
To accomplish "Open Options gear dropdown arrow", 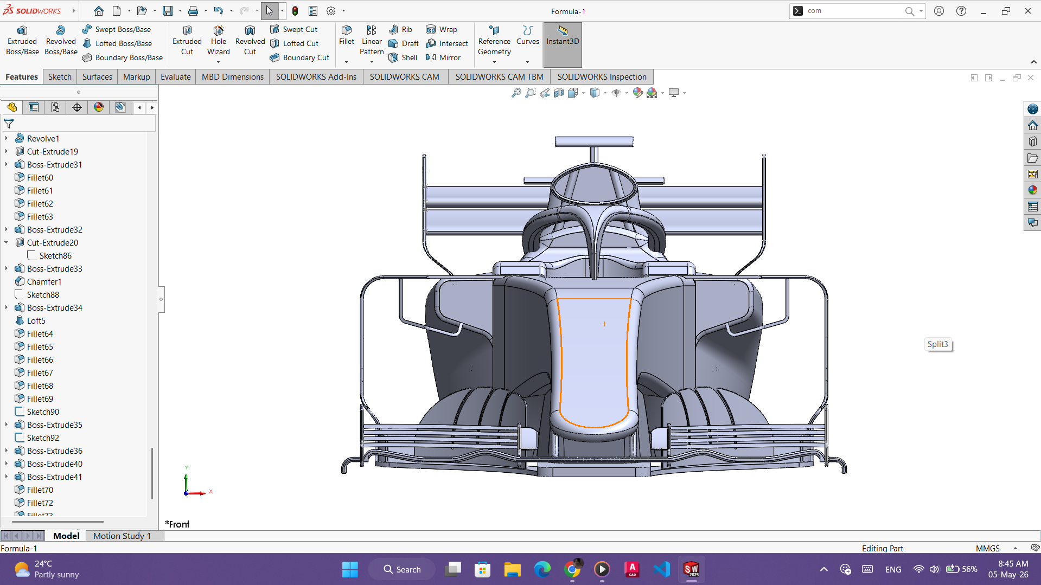I will coord(343,11).
